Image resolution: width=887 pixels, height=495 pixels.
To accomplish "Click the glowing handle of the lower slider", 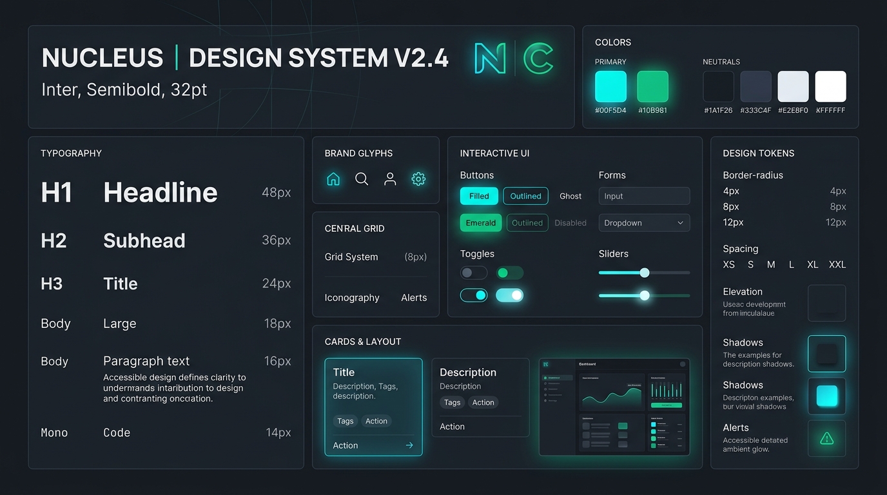I will 644,295.
